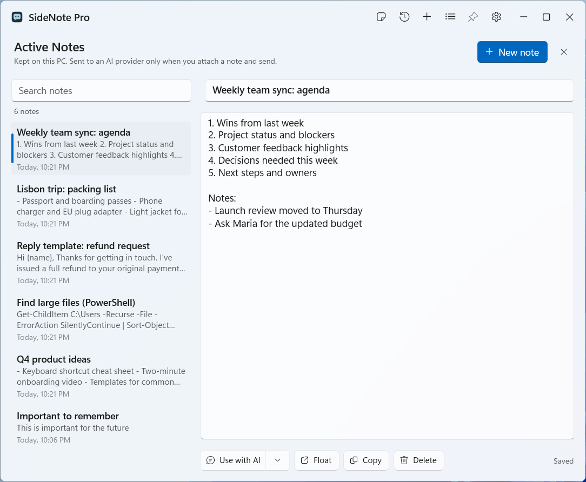This screenshot has width=586, height=482.
Task: Open settings gear icon
Action: [x=496, y=17]
